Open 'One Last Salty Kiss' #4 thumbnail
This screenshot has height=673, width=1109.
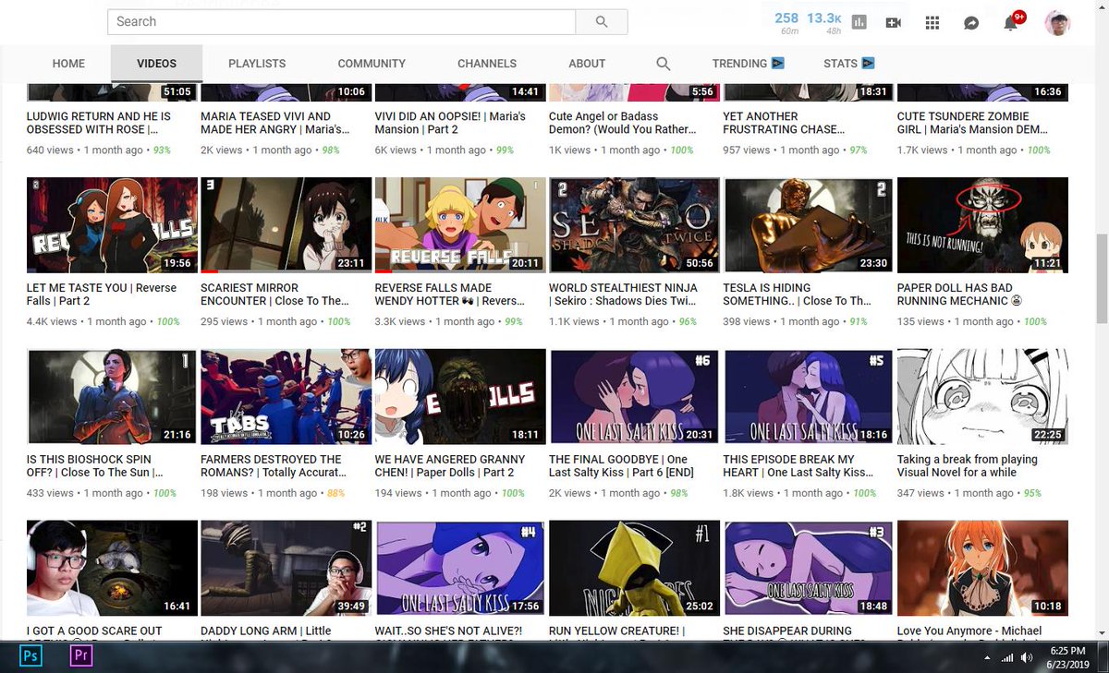click(x=460, y=569)
